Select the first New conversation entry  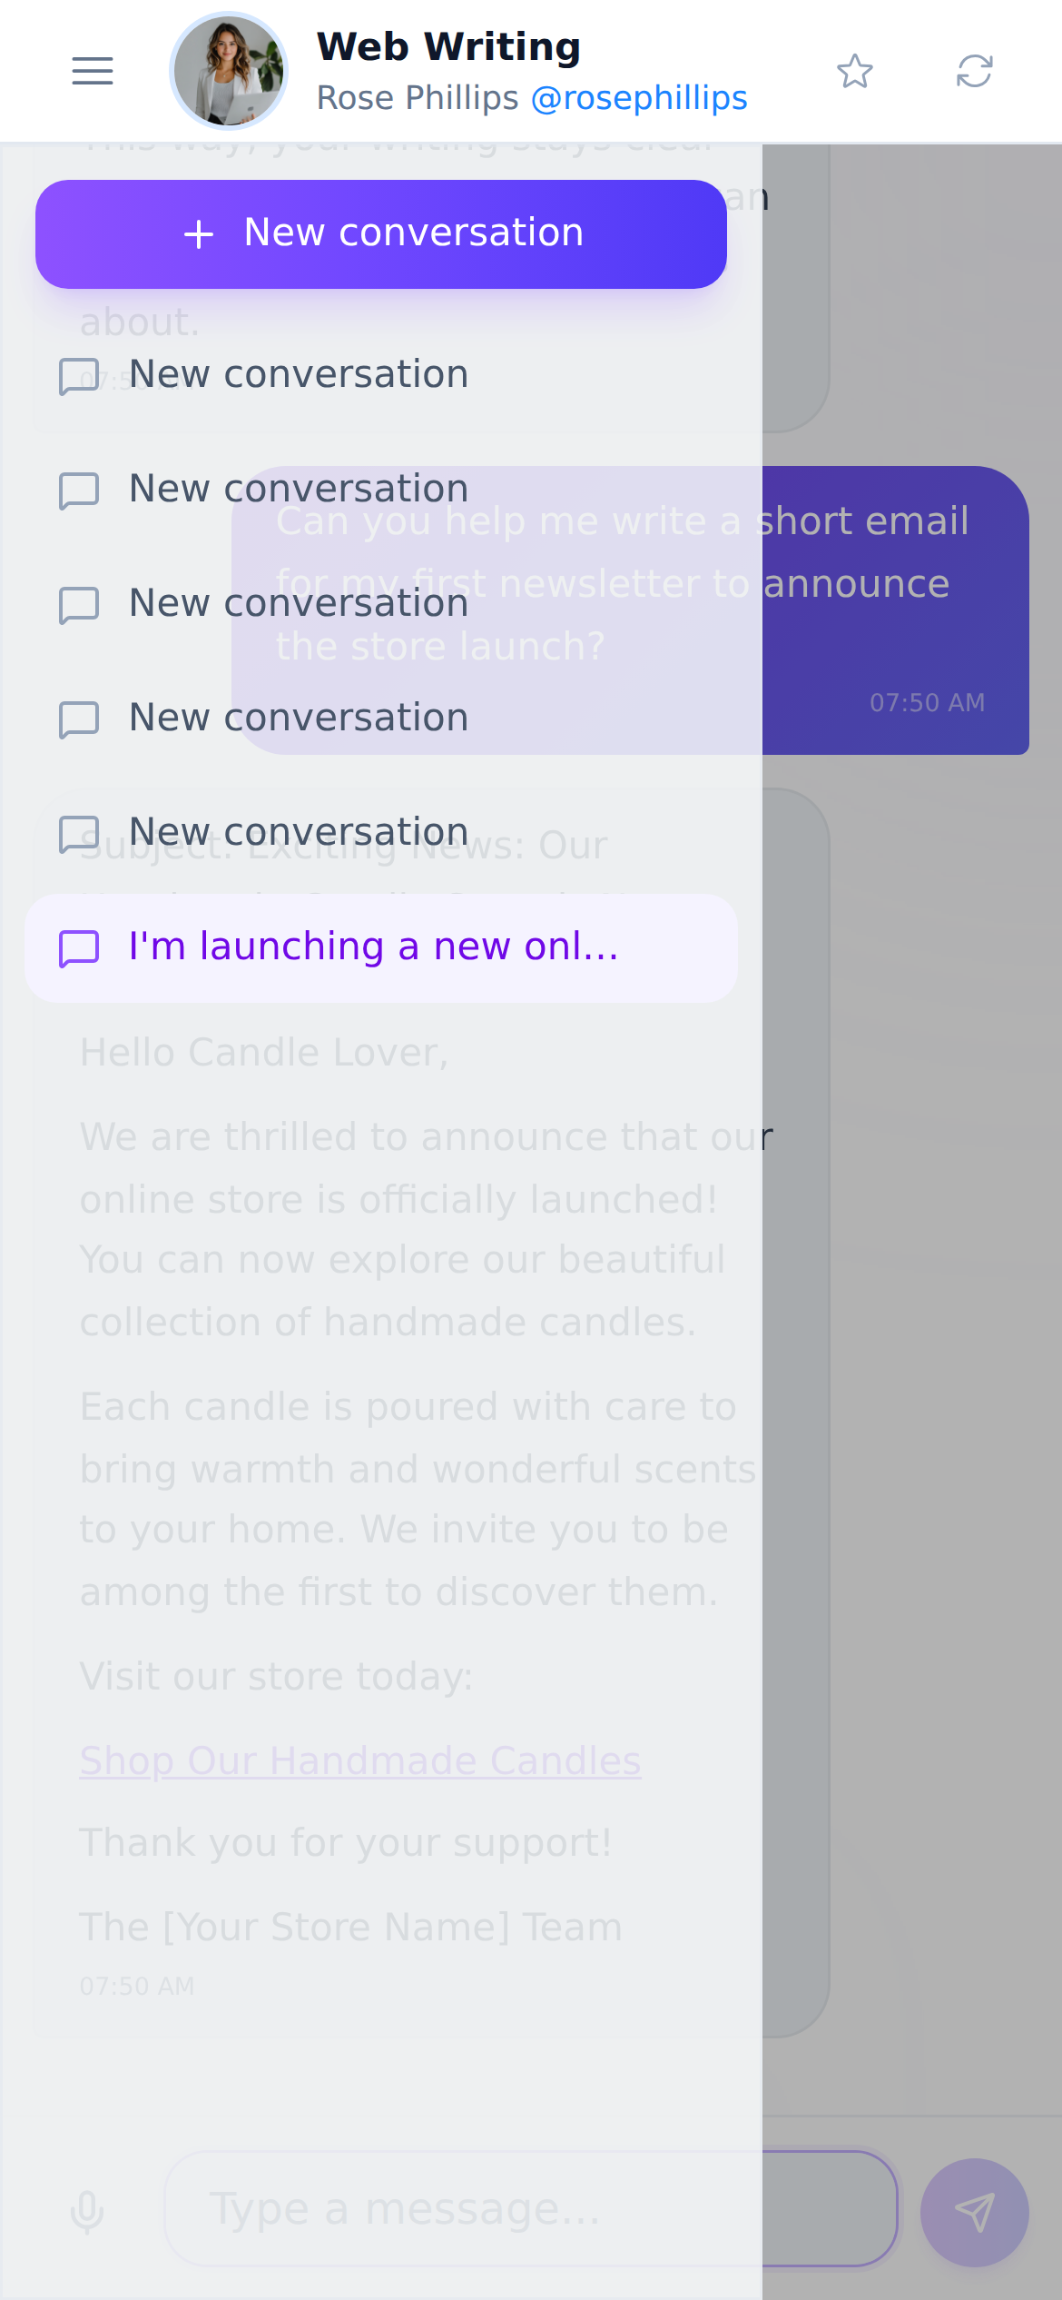(x=381, y=376)
